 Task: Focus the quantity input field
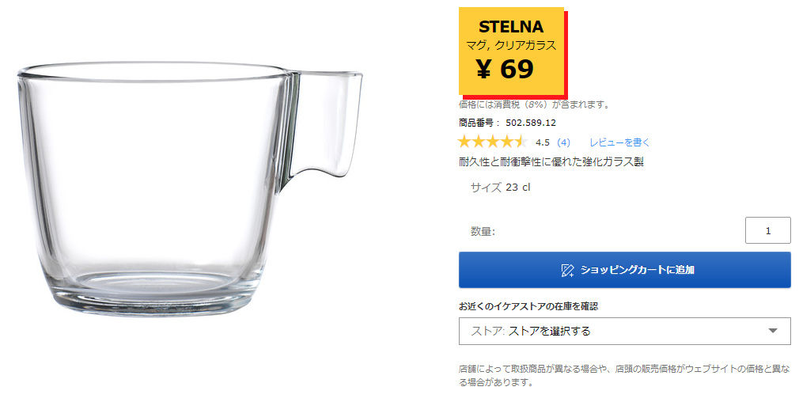(767, 230)
